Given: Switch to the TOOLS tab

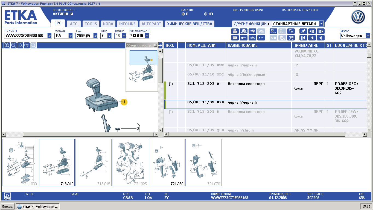Looking at the screenshot, I should click(91, 24).
